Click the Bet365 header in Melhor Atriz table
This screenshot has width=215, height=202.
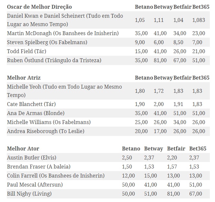[x=201, y=78]
